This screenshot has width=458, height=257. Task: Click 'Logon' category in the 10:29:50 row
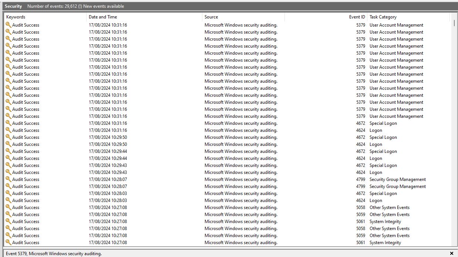(376, 144)
